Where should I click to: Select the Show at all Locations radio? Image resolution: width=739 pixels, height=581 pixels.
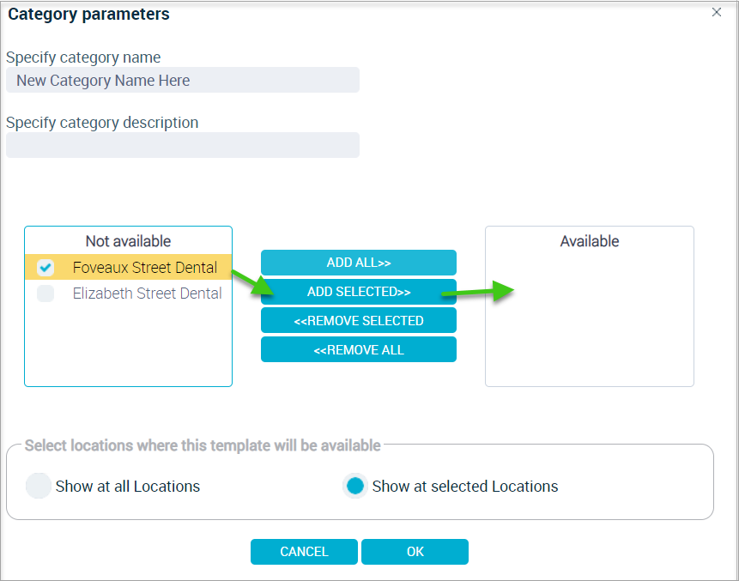coord(38,486)
